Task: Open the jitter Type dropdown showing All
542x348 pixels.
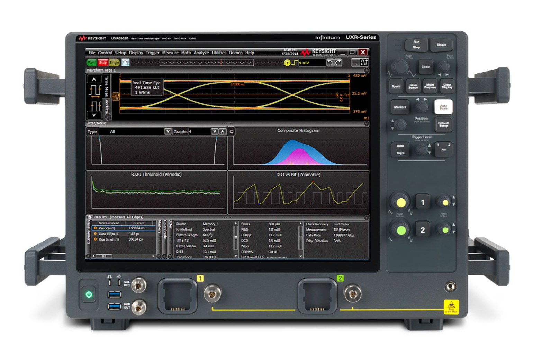Action: pyautogui.click(x=168, y=131)
